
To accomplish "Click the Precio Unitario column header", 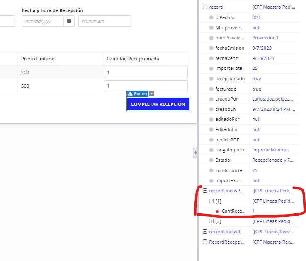I will coord(38,59).
